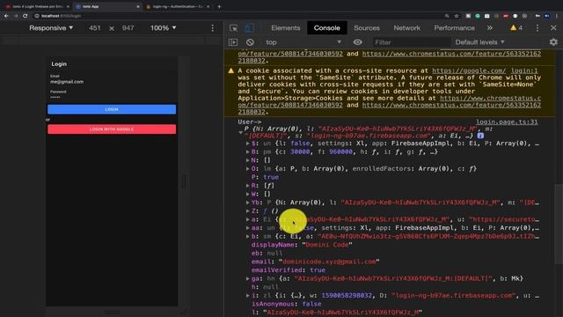
Task: Click the object info badge icon
Action: (480, 136)
